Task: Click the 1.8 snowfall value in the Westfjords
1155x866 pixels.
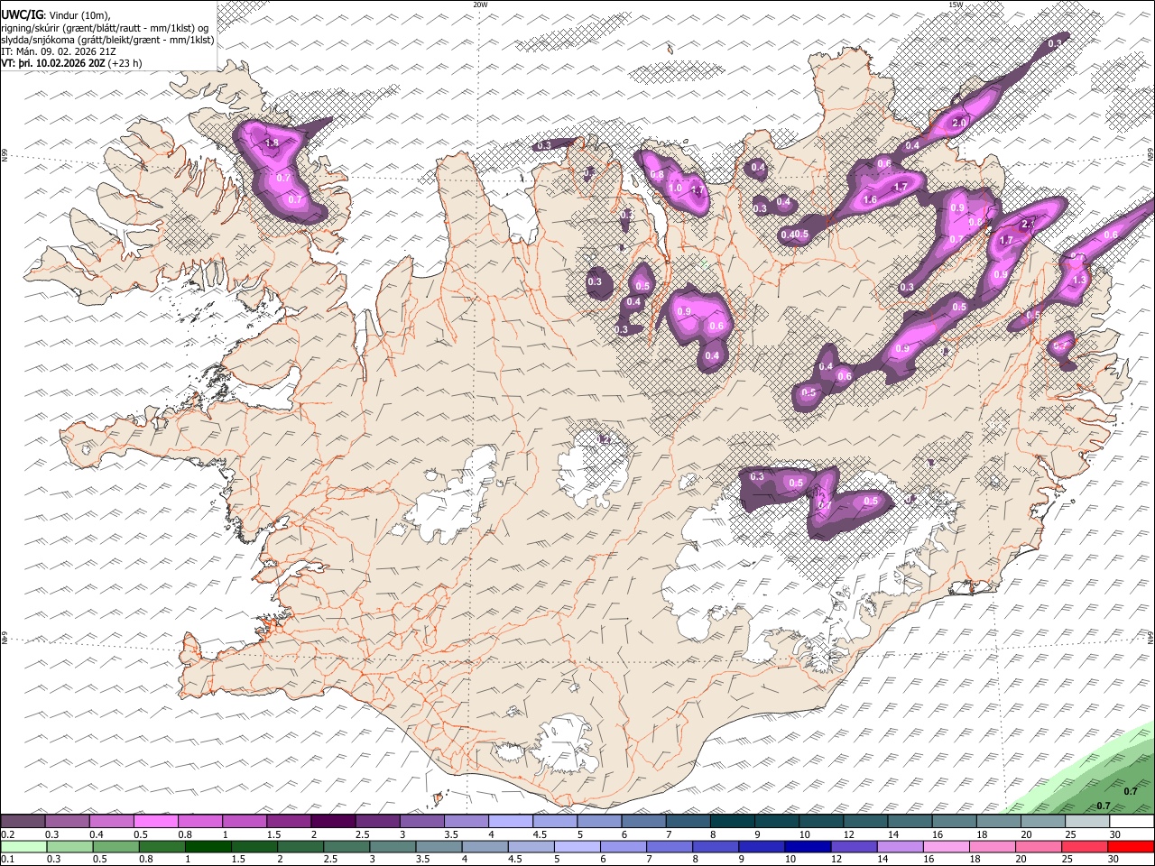Action: point(272,143)
